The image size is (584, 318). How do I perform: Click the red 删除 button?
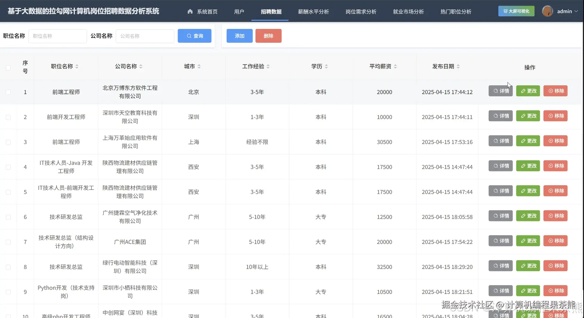[x=268, y=36]
